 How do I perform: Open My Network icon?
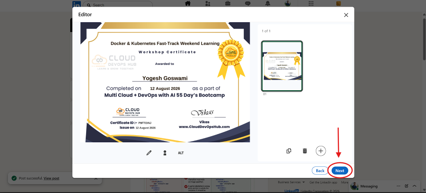208,4
